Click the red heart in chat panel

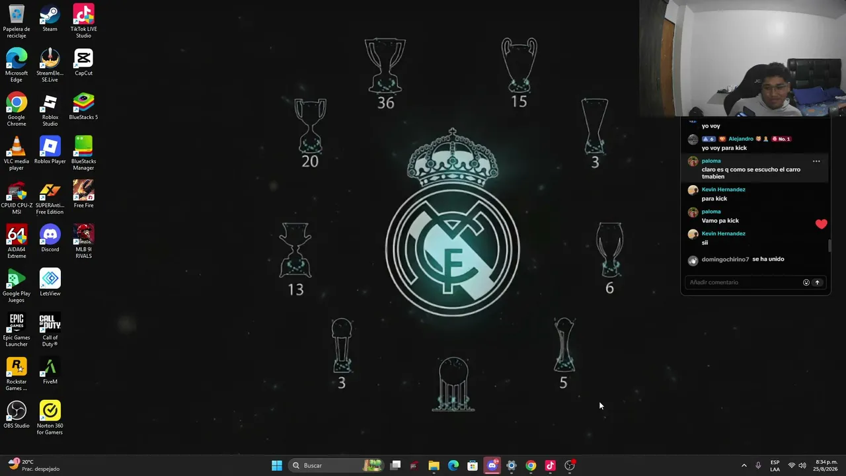(821, 224)
